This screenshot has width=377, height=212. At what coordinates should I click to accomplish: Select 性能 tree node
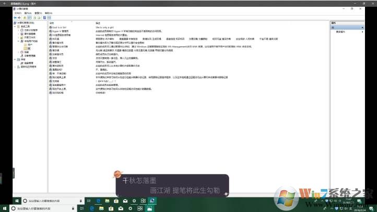26,52
